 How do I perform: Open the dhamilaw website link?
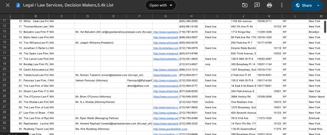pyautogui.click(x=166, y=91)
